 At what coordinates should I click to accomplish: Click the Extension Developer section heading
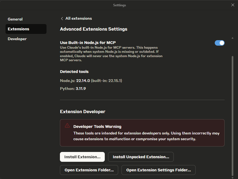click(x=82, y=111)
